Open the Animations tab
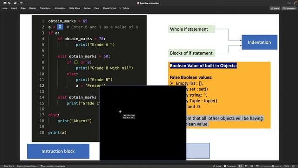The height and width of the screenshot is (168, 298). pyautogui.click(x=60, y=8)
